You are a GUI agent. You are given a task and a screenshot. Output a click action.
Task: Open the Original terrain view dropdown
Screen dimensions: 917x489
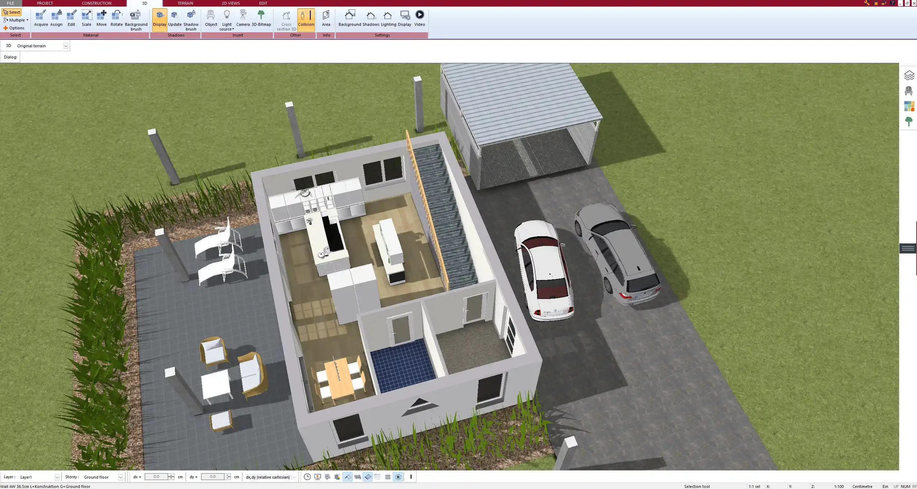pos(66,46)
